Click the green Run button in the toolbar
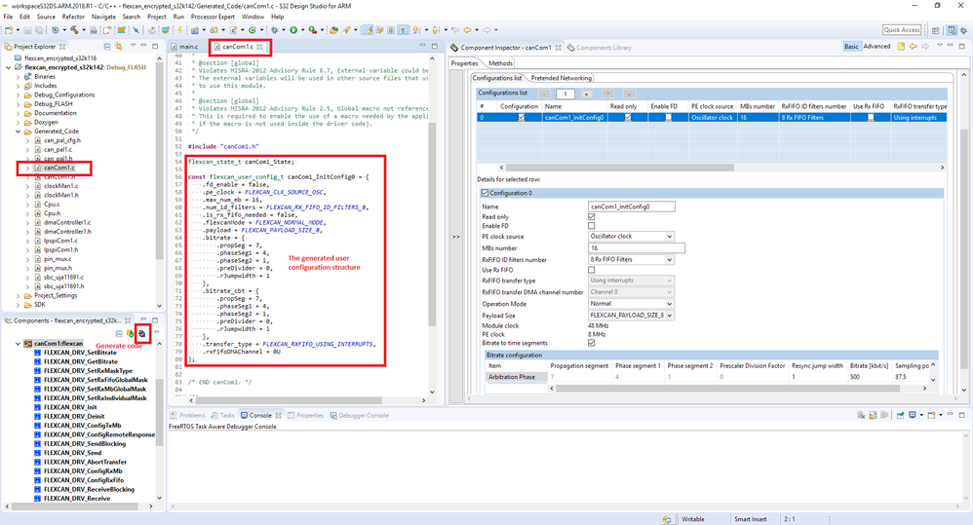 point(293,30)
